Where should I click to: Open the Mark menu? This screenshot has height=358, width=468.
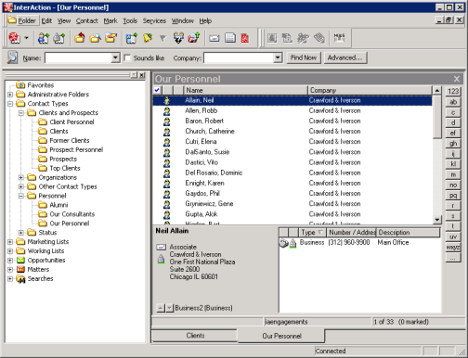click(110, 21)
